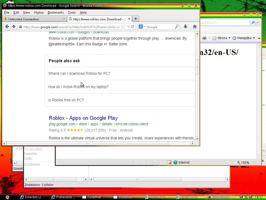Click Firefox vertical scrollbar up arrow
Image resolution: width=266 pixels, height=200 pixels.
197,34
